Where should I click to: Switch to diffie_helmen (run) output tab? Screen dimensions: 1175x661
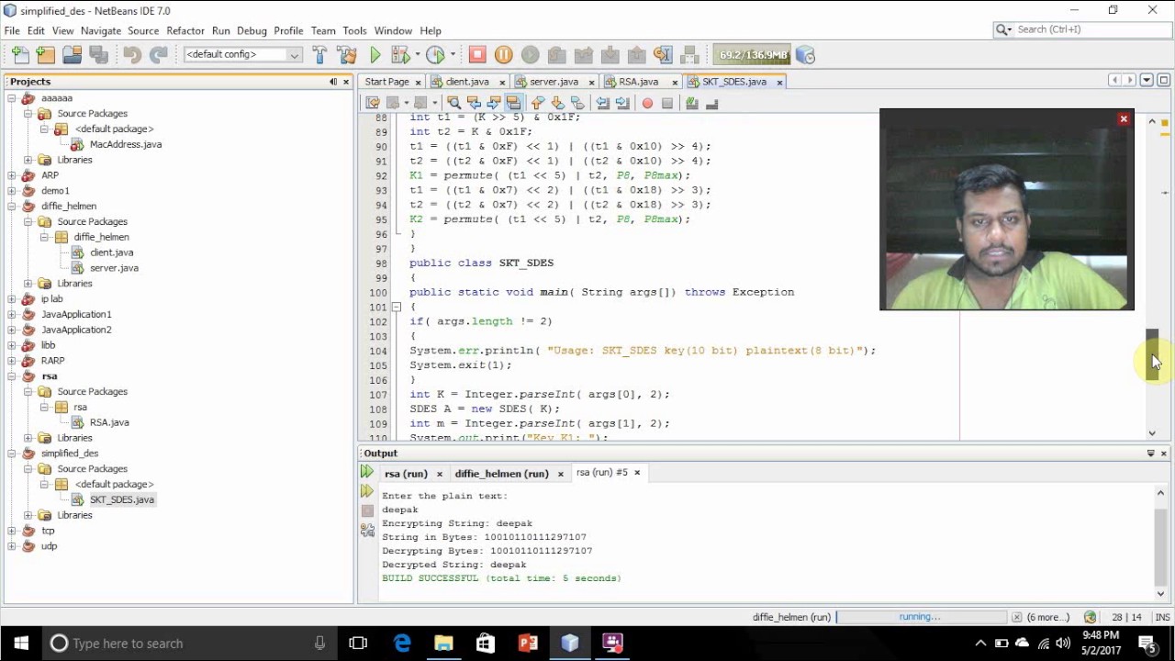(x=501, y=474)
